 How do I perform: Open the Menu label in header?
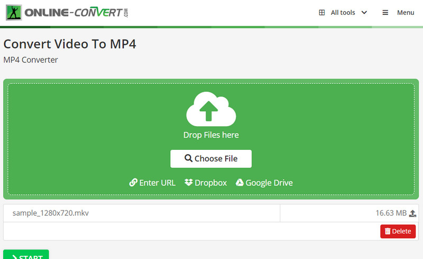coord(406,13)
